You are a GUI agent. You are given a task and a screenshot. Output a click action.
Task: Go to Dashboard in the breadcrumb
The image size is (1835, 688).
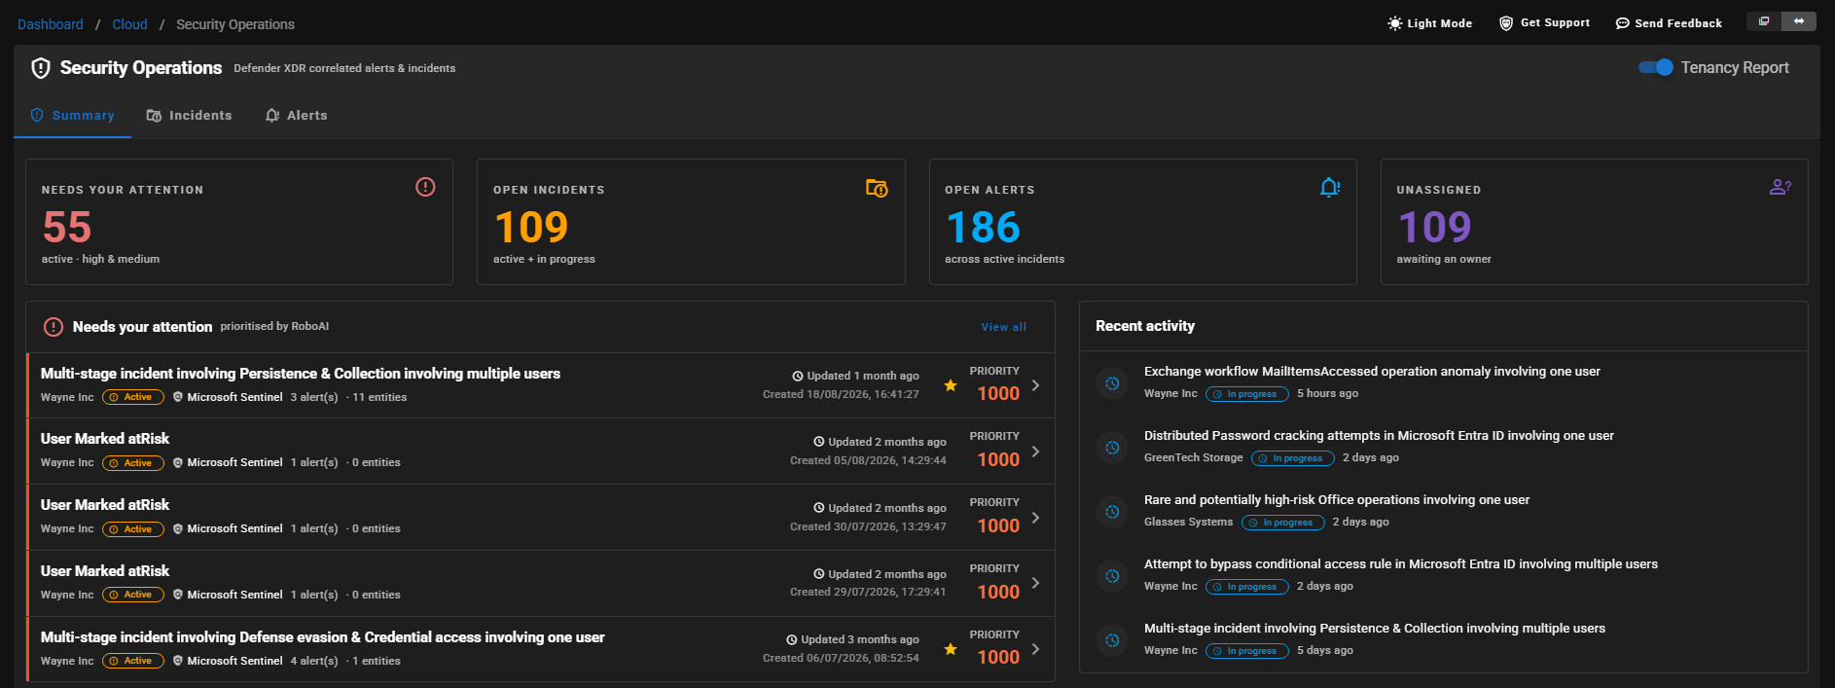[x=51, y=24]
